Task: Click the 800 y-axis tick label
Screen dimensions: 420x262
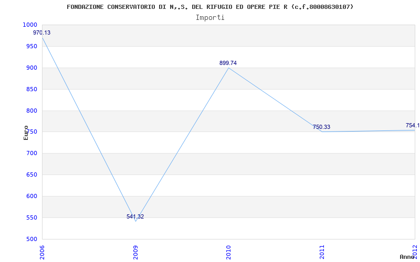Action: click(x=31, y=111)
